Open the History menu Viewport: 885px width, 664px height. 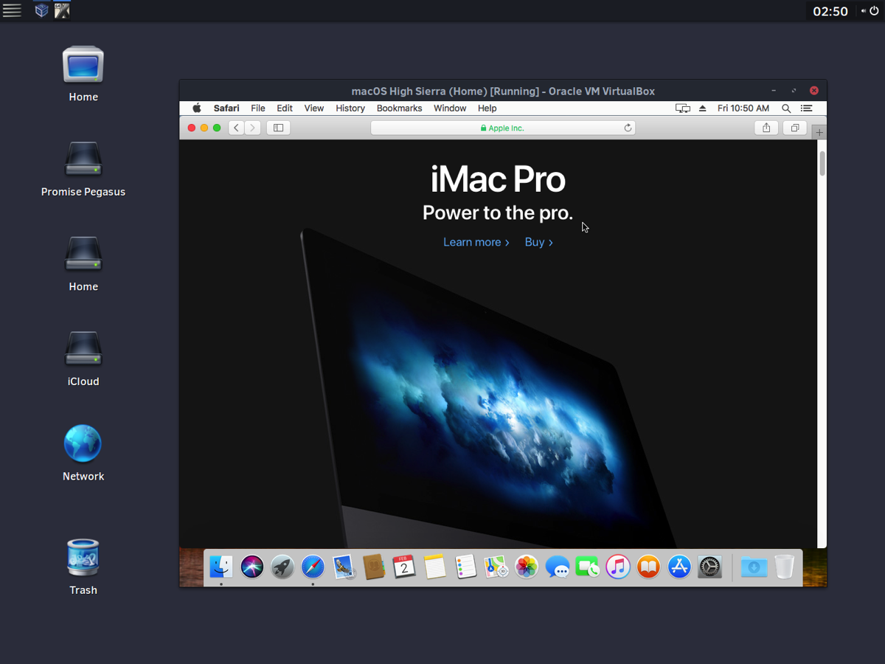[350, 108]
